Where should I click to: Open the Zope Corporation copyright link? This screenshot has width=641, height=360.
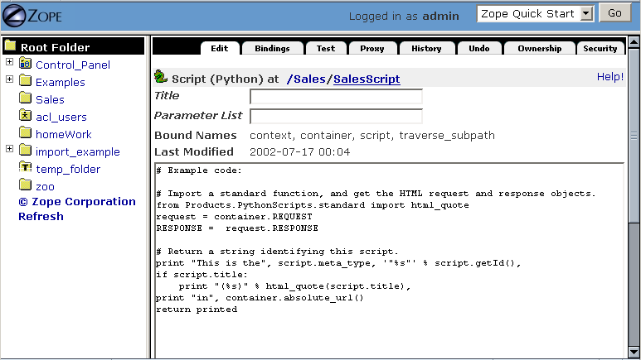77,202
